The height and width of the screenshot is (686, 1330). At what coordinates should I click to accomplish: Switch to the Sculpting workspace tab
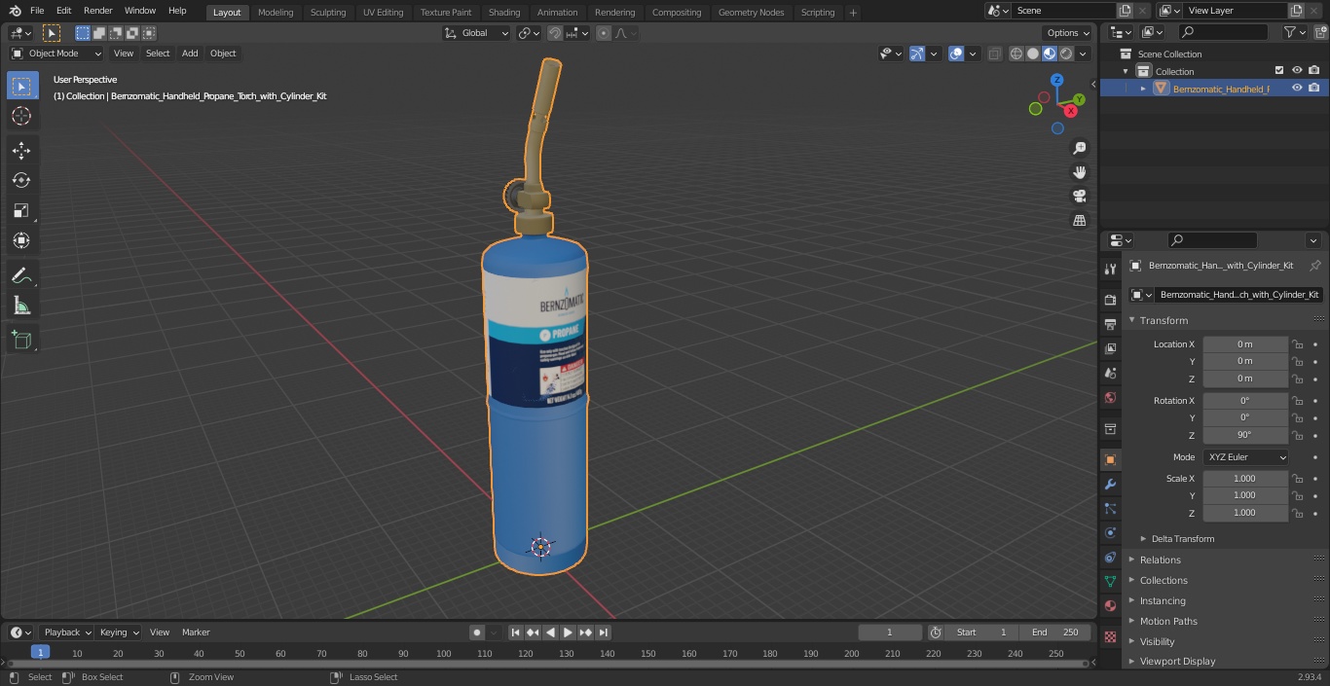coord(328,13)
